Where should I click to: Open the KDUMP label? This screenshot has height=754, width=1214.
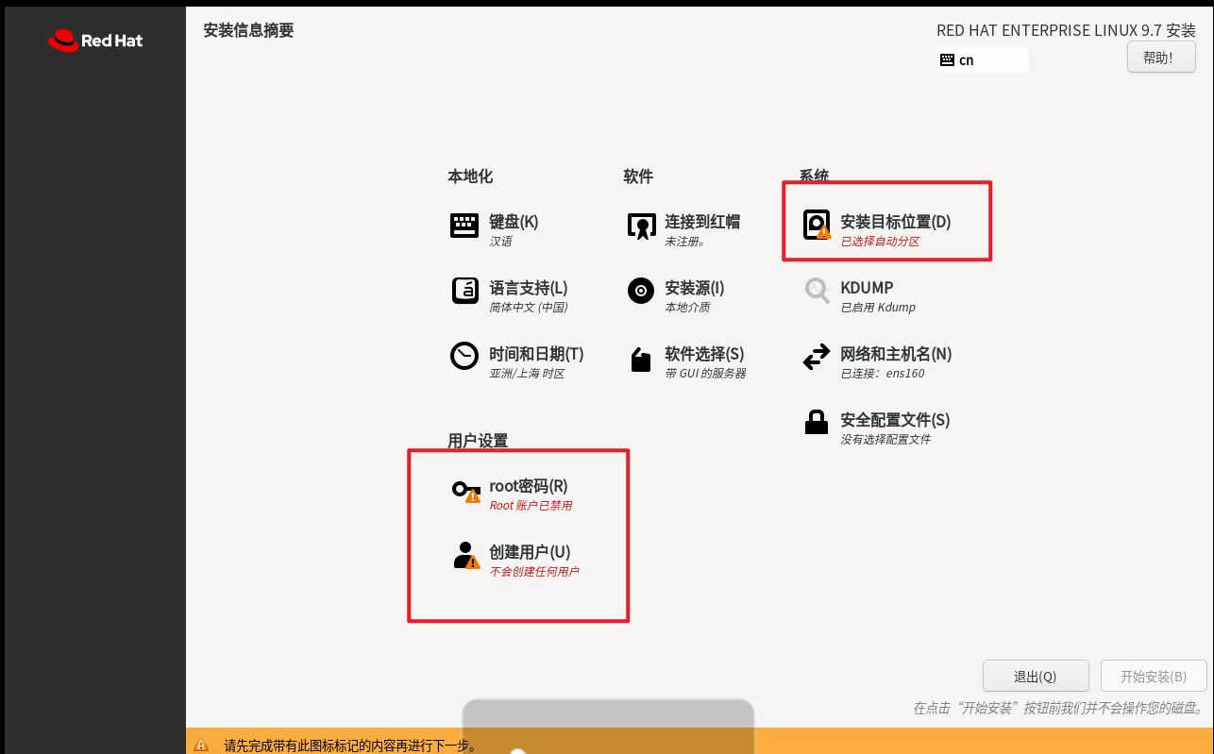[x=867, y=288]
